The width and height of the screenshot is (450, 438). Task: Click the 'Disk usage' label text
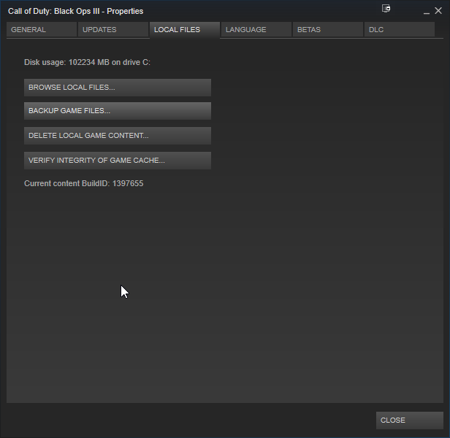[45, 63]
